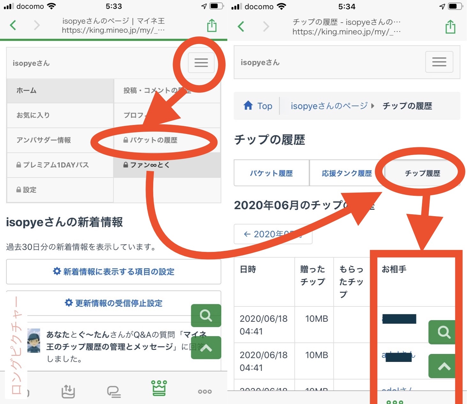
Task: Tap the forward arrow in left browser
Action: click(37, 25)
